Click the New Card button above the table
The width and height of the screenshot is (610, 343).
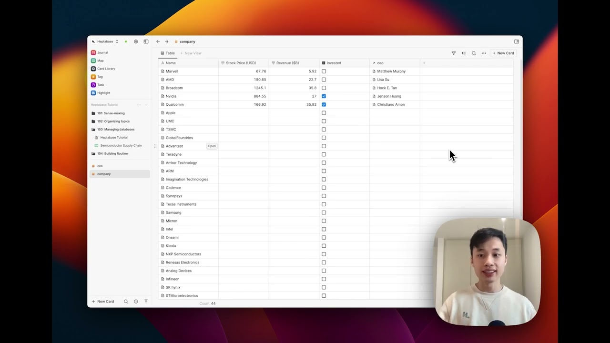click(x=503, y=53)
